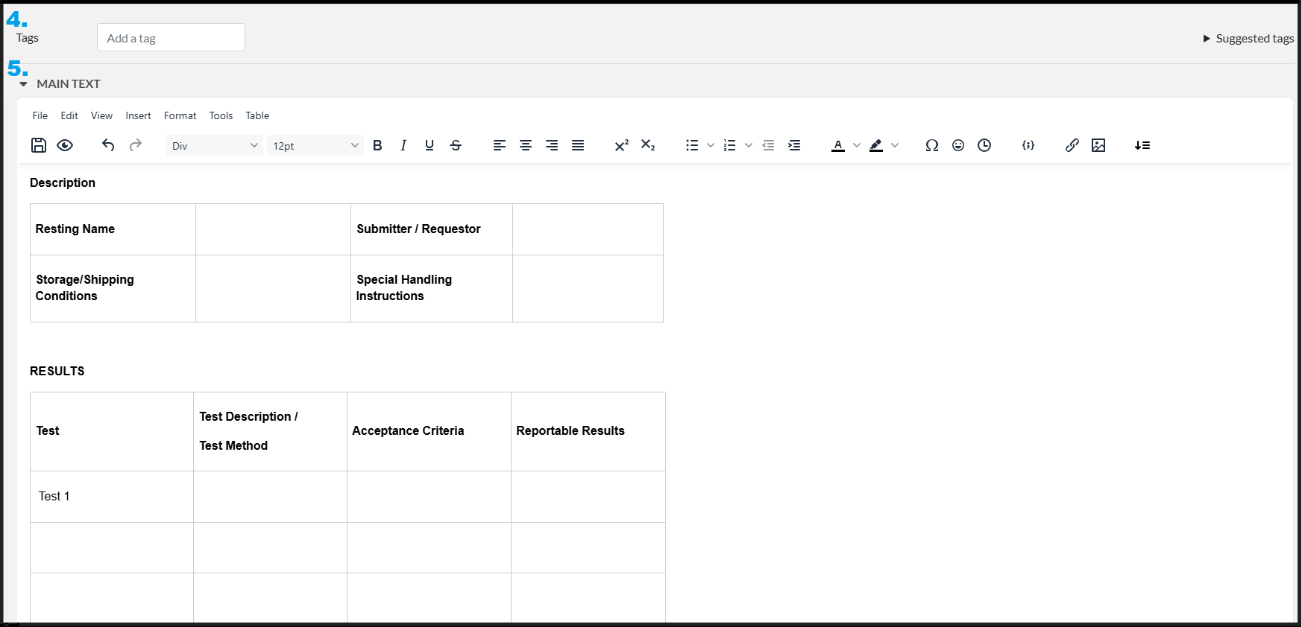Image resolution: width=1302 pixels, height=627 pixels.
Task: Open the text color picker arrow
Action: click(x=857, y=145)
